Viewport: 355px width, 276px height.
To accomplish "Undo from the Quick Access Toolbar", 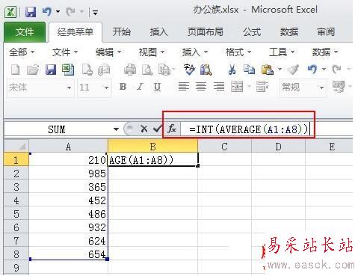I will tap(47, 11).
